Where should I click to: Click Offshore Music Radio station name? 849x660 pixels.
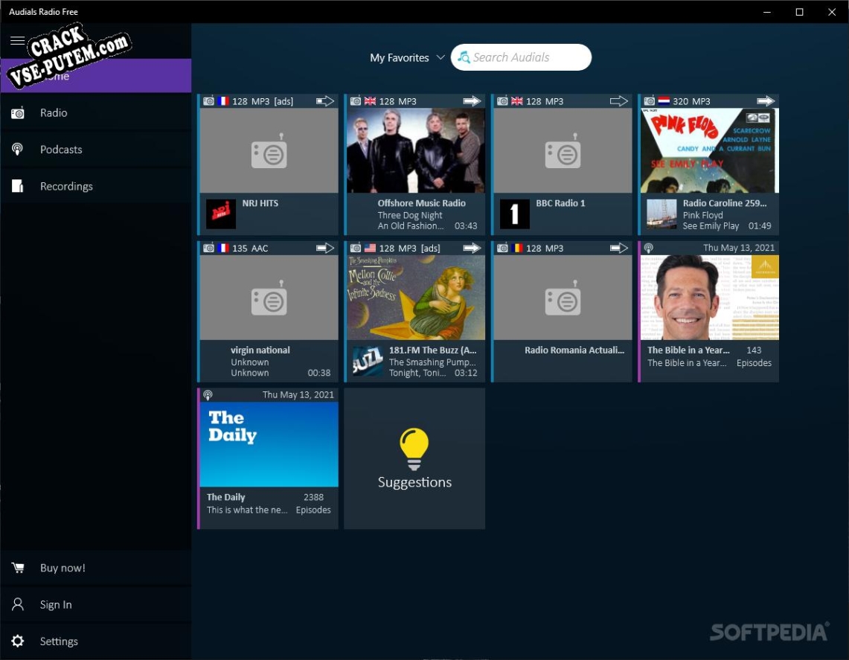421,203
